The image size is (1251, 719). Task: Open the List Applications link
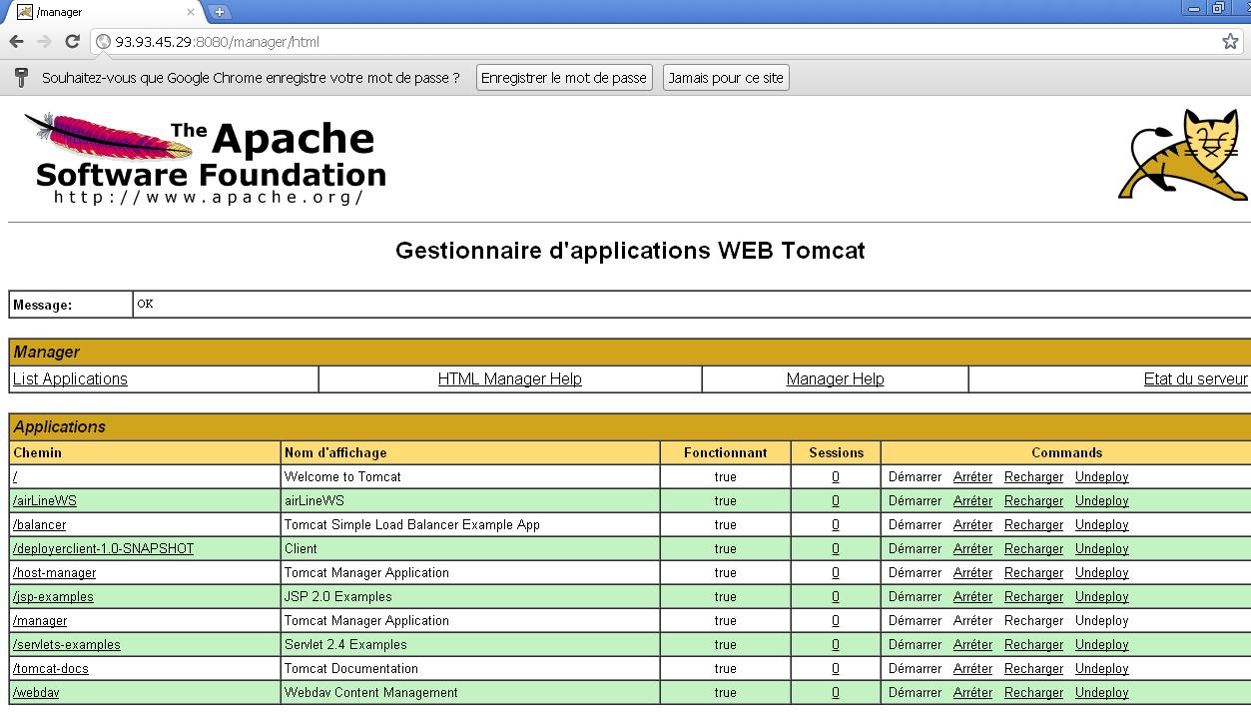70,379
